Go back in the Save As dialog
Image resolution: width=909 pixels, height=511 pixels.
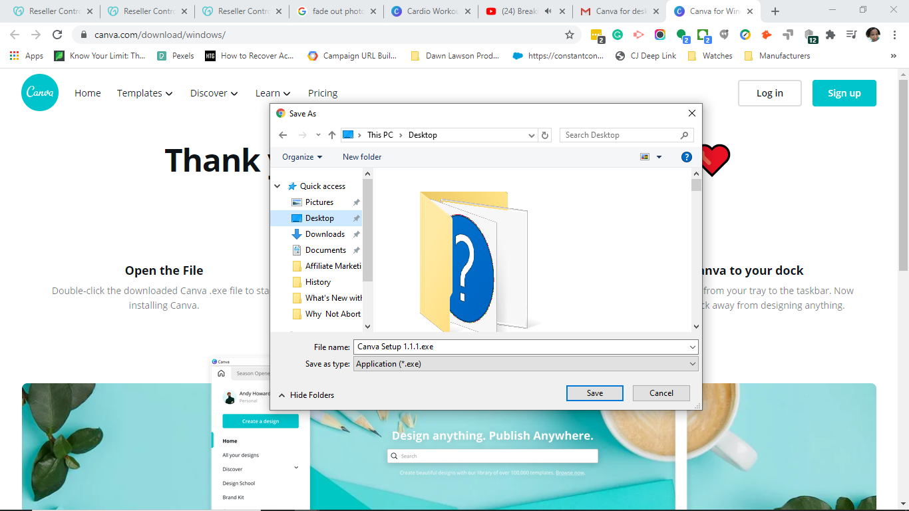coord(283,135)
